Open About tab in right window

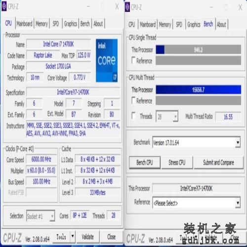pos(221,25)
